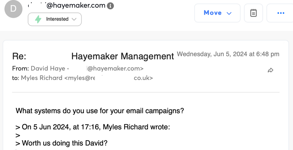Click the gray "D" contact avatar

coord(13,8)
